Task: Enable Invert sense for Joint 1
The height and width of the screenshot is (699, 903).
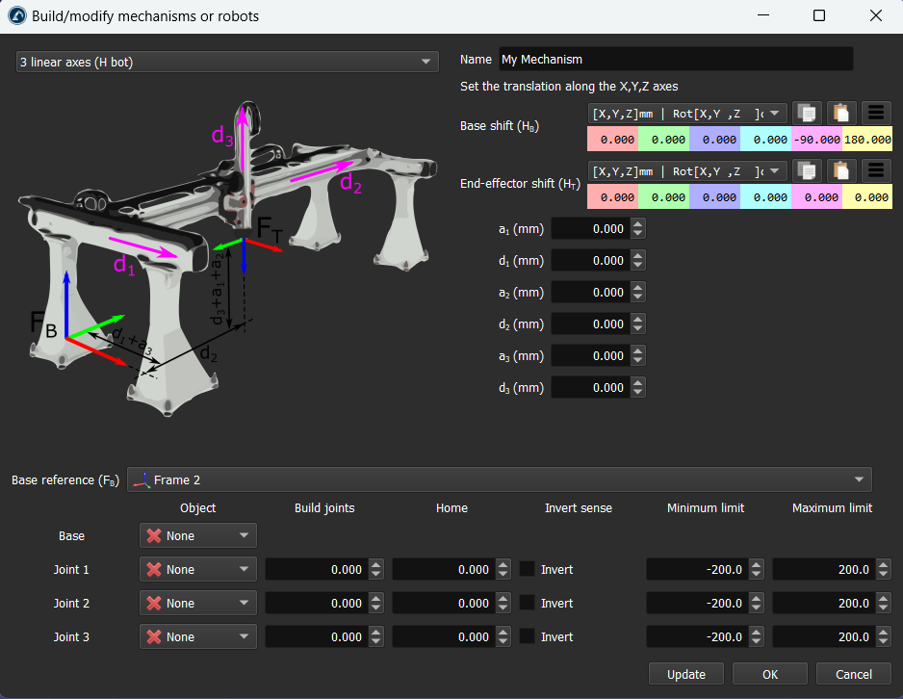Action: click(x=528, y=569)
